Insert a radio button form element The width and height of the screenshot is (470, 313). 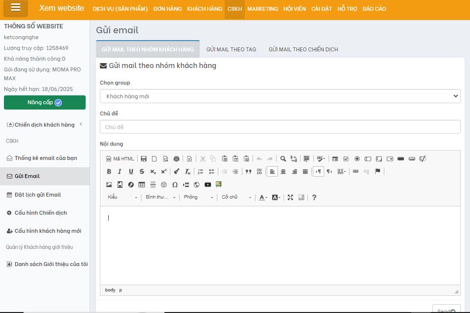357,159
